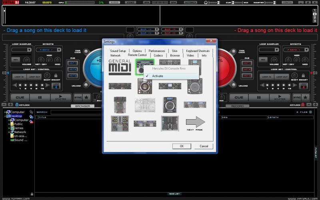The width and height of the screenshot is (320, 200).
Task: Open the Keyboard Shortcuts tab
Action: 198,51
